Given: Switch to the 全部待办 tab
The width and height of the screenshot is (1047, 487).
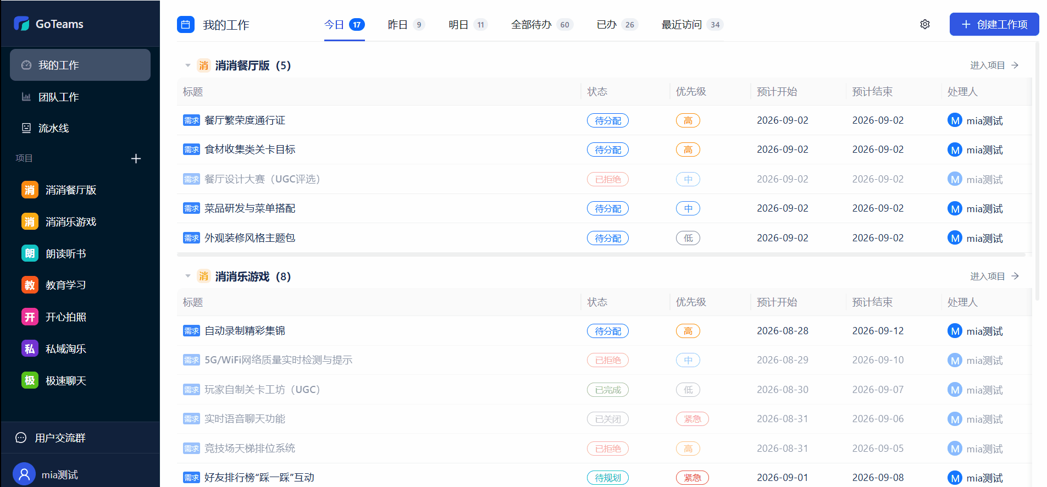Looking at the screenshot, I should 542,25.
